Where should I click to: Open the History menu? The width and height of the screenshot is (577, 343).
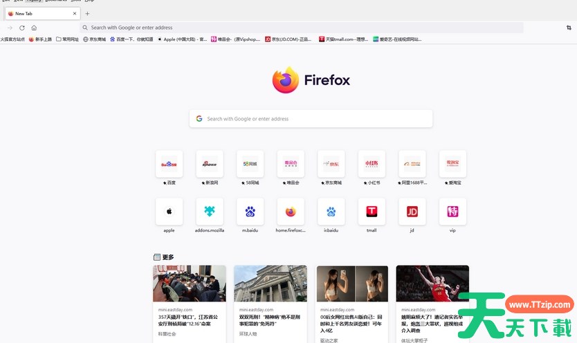click(x=34, y=1)
